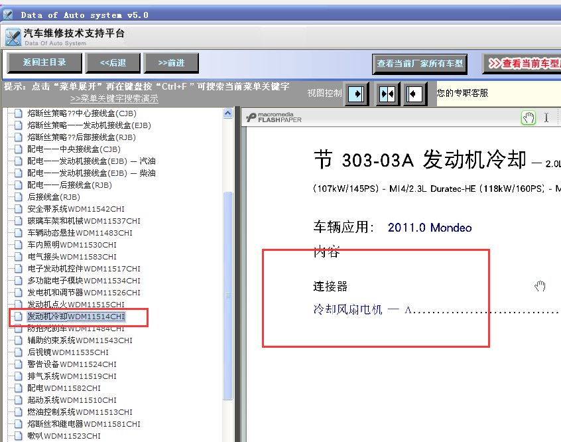Select 熔断丝策略??中心接线盒(CJB) tree item

point(82,113)
